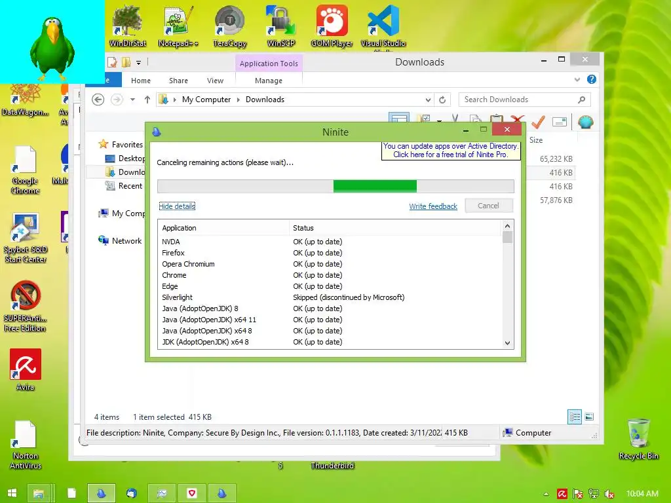Switch to details view icon in status bar

pos(574,417)
